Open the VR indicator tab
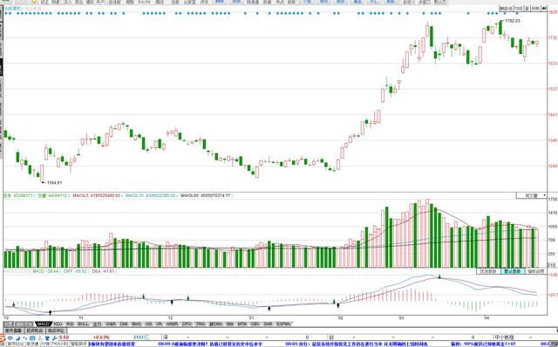The width and height of the screenshot is (558, 347). (x=159, y=323)
